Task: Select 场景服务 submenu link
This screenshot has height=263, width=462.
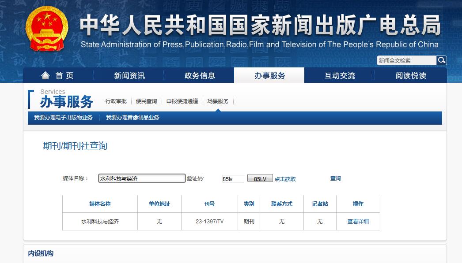Action: pos(218,101)
